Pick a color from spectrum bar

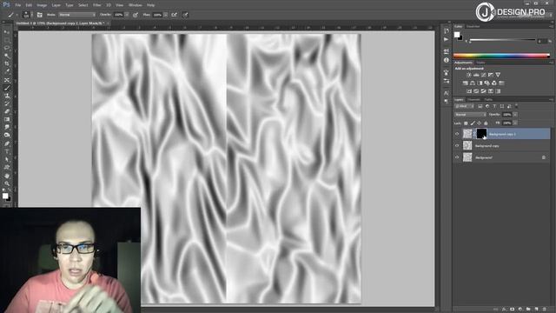(501, 56)
